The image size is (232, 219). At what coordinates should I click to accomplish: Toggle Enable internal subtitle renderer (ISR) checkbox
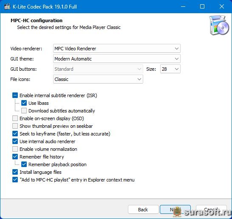(15, 95)
